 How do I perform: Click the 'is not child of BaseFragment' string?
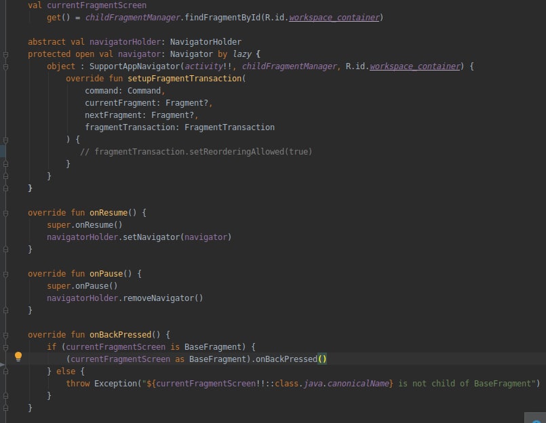(x=465, y=383)
